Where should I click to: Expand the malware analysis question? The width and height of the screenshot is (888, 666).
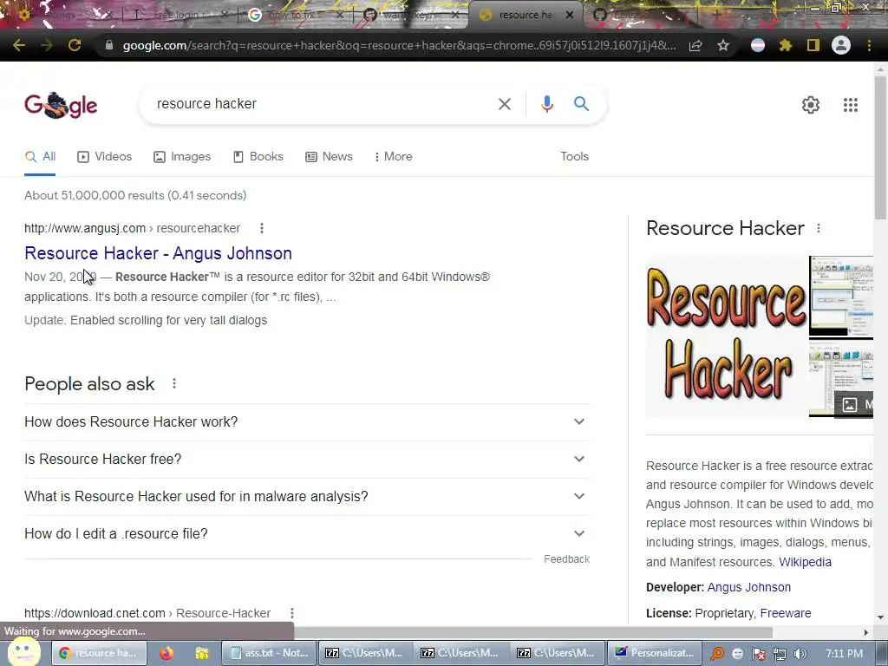pyautogui.click(x=307, y=497)
